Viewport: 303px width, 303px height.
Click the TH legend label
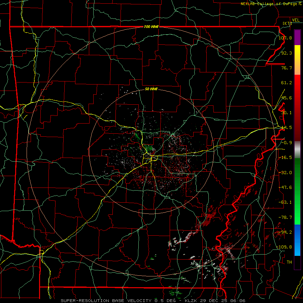pos(289,262)
